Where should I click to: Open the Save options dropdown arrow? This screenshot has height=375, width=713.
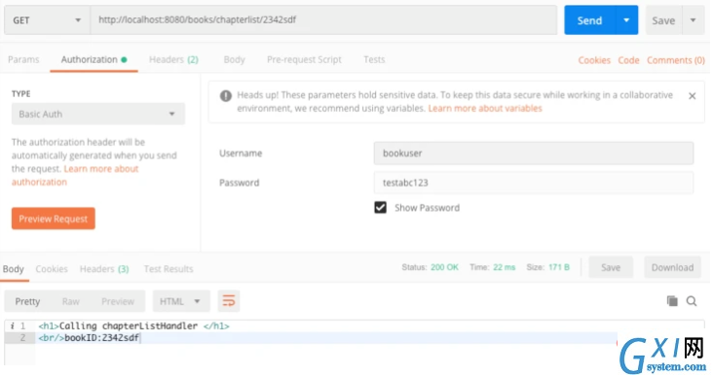point(693,20)
